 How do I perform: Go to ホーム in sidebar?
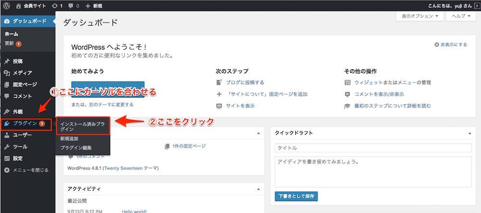pos(12,34)
